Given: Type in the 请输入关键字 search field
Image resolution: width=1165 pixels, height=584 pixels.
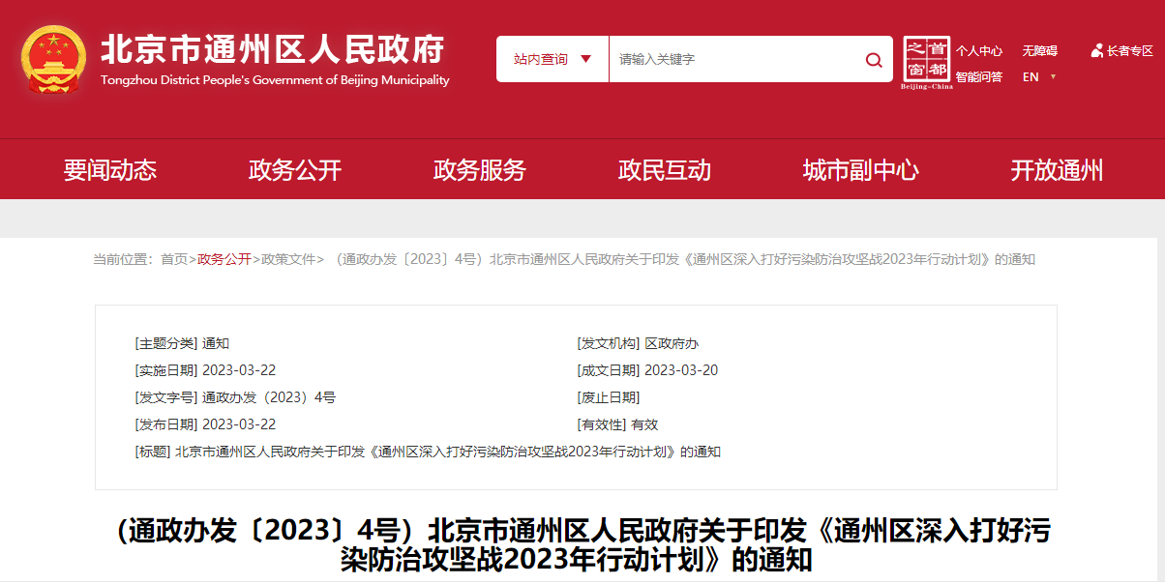Looking at the screenshot, I should pos(735,60).
